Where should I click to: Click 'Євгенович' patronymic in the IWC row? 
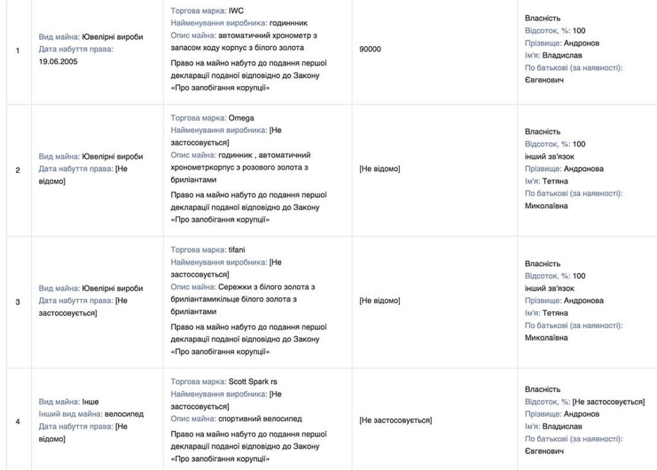click(x=544, y=80)
